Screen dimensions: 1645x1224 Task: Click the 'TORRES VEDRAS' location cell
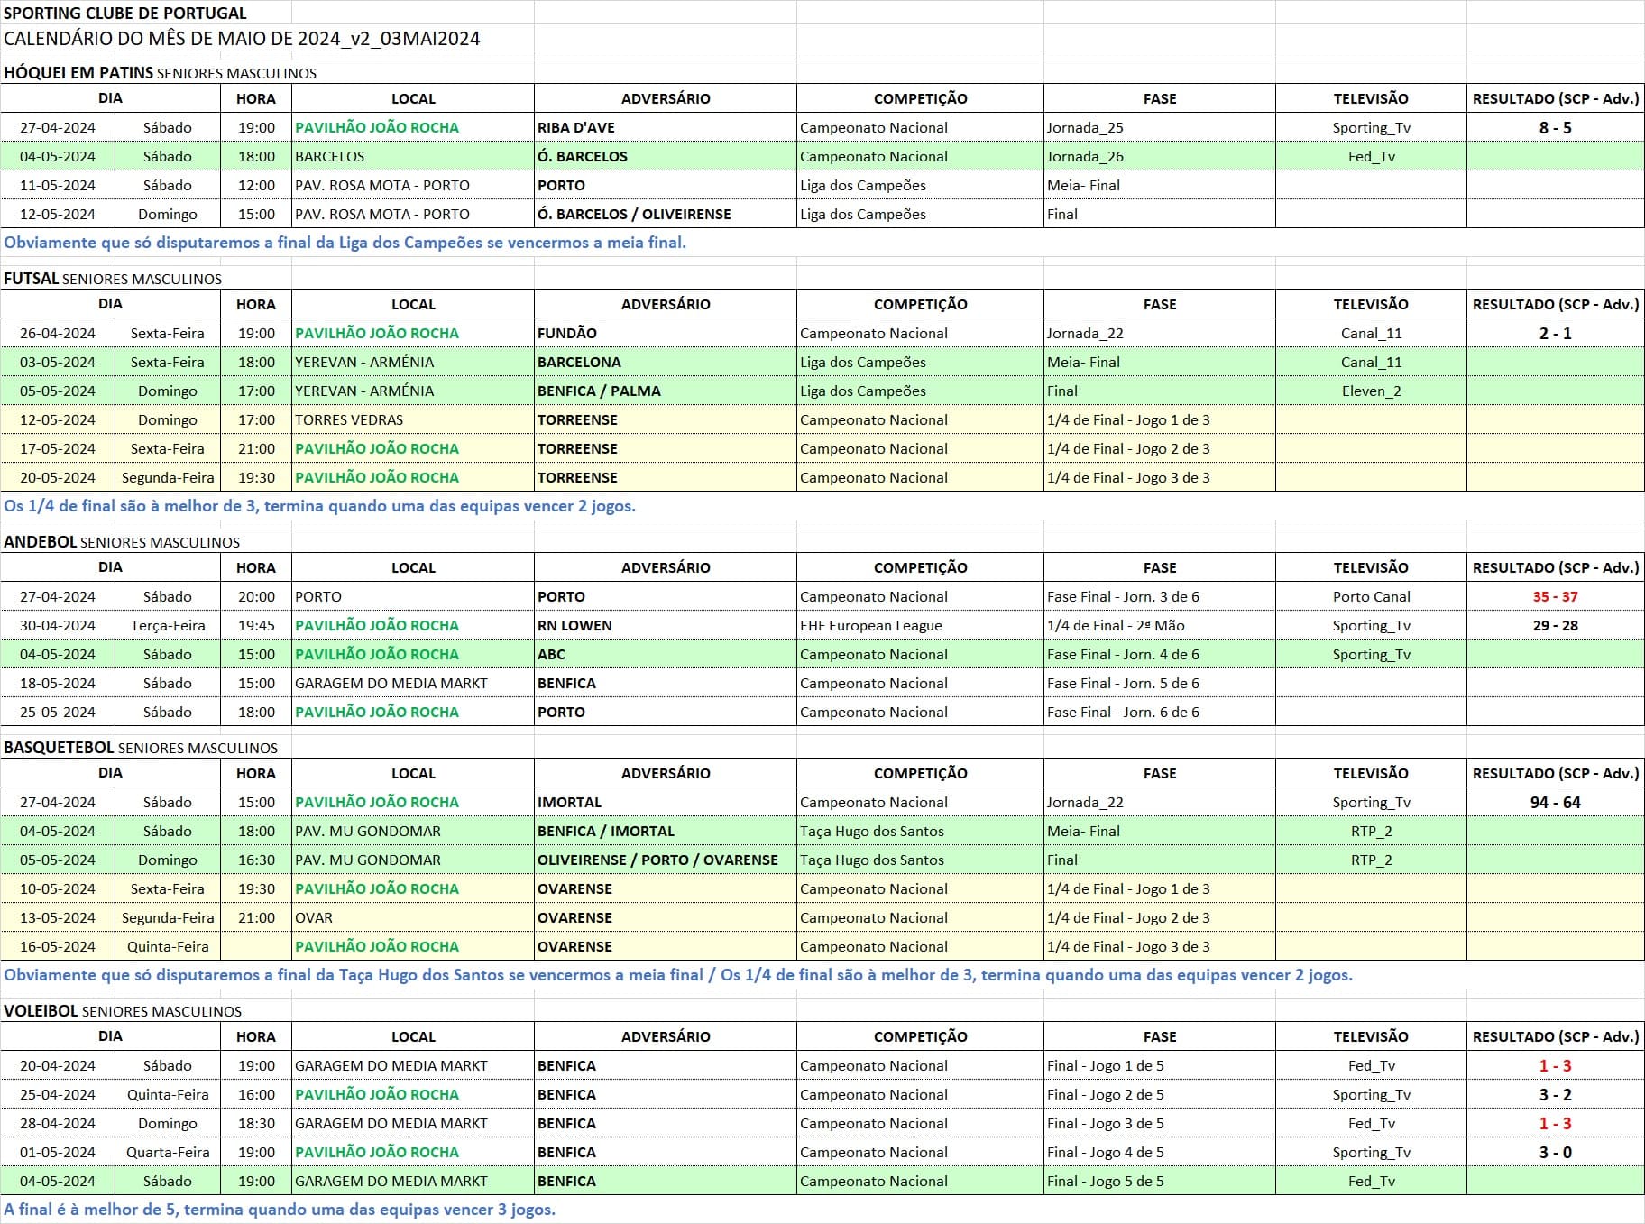(x=413, y=419)
